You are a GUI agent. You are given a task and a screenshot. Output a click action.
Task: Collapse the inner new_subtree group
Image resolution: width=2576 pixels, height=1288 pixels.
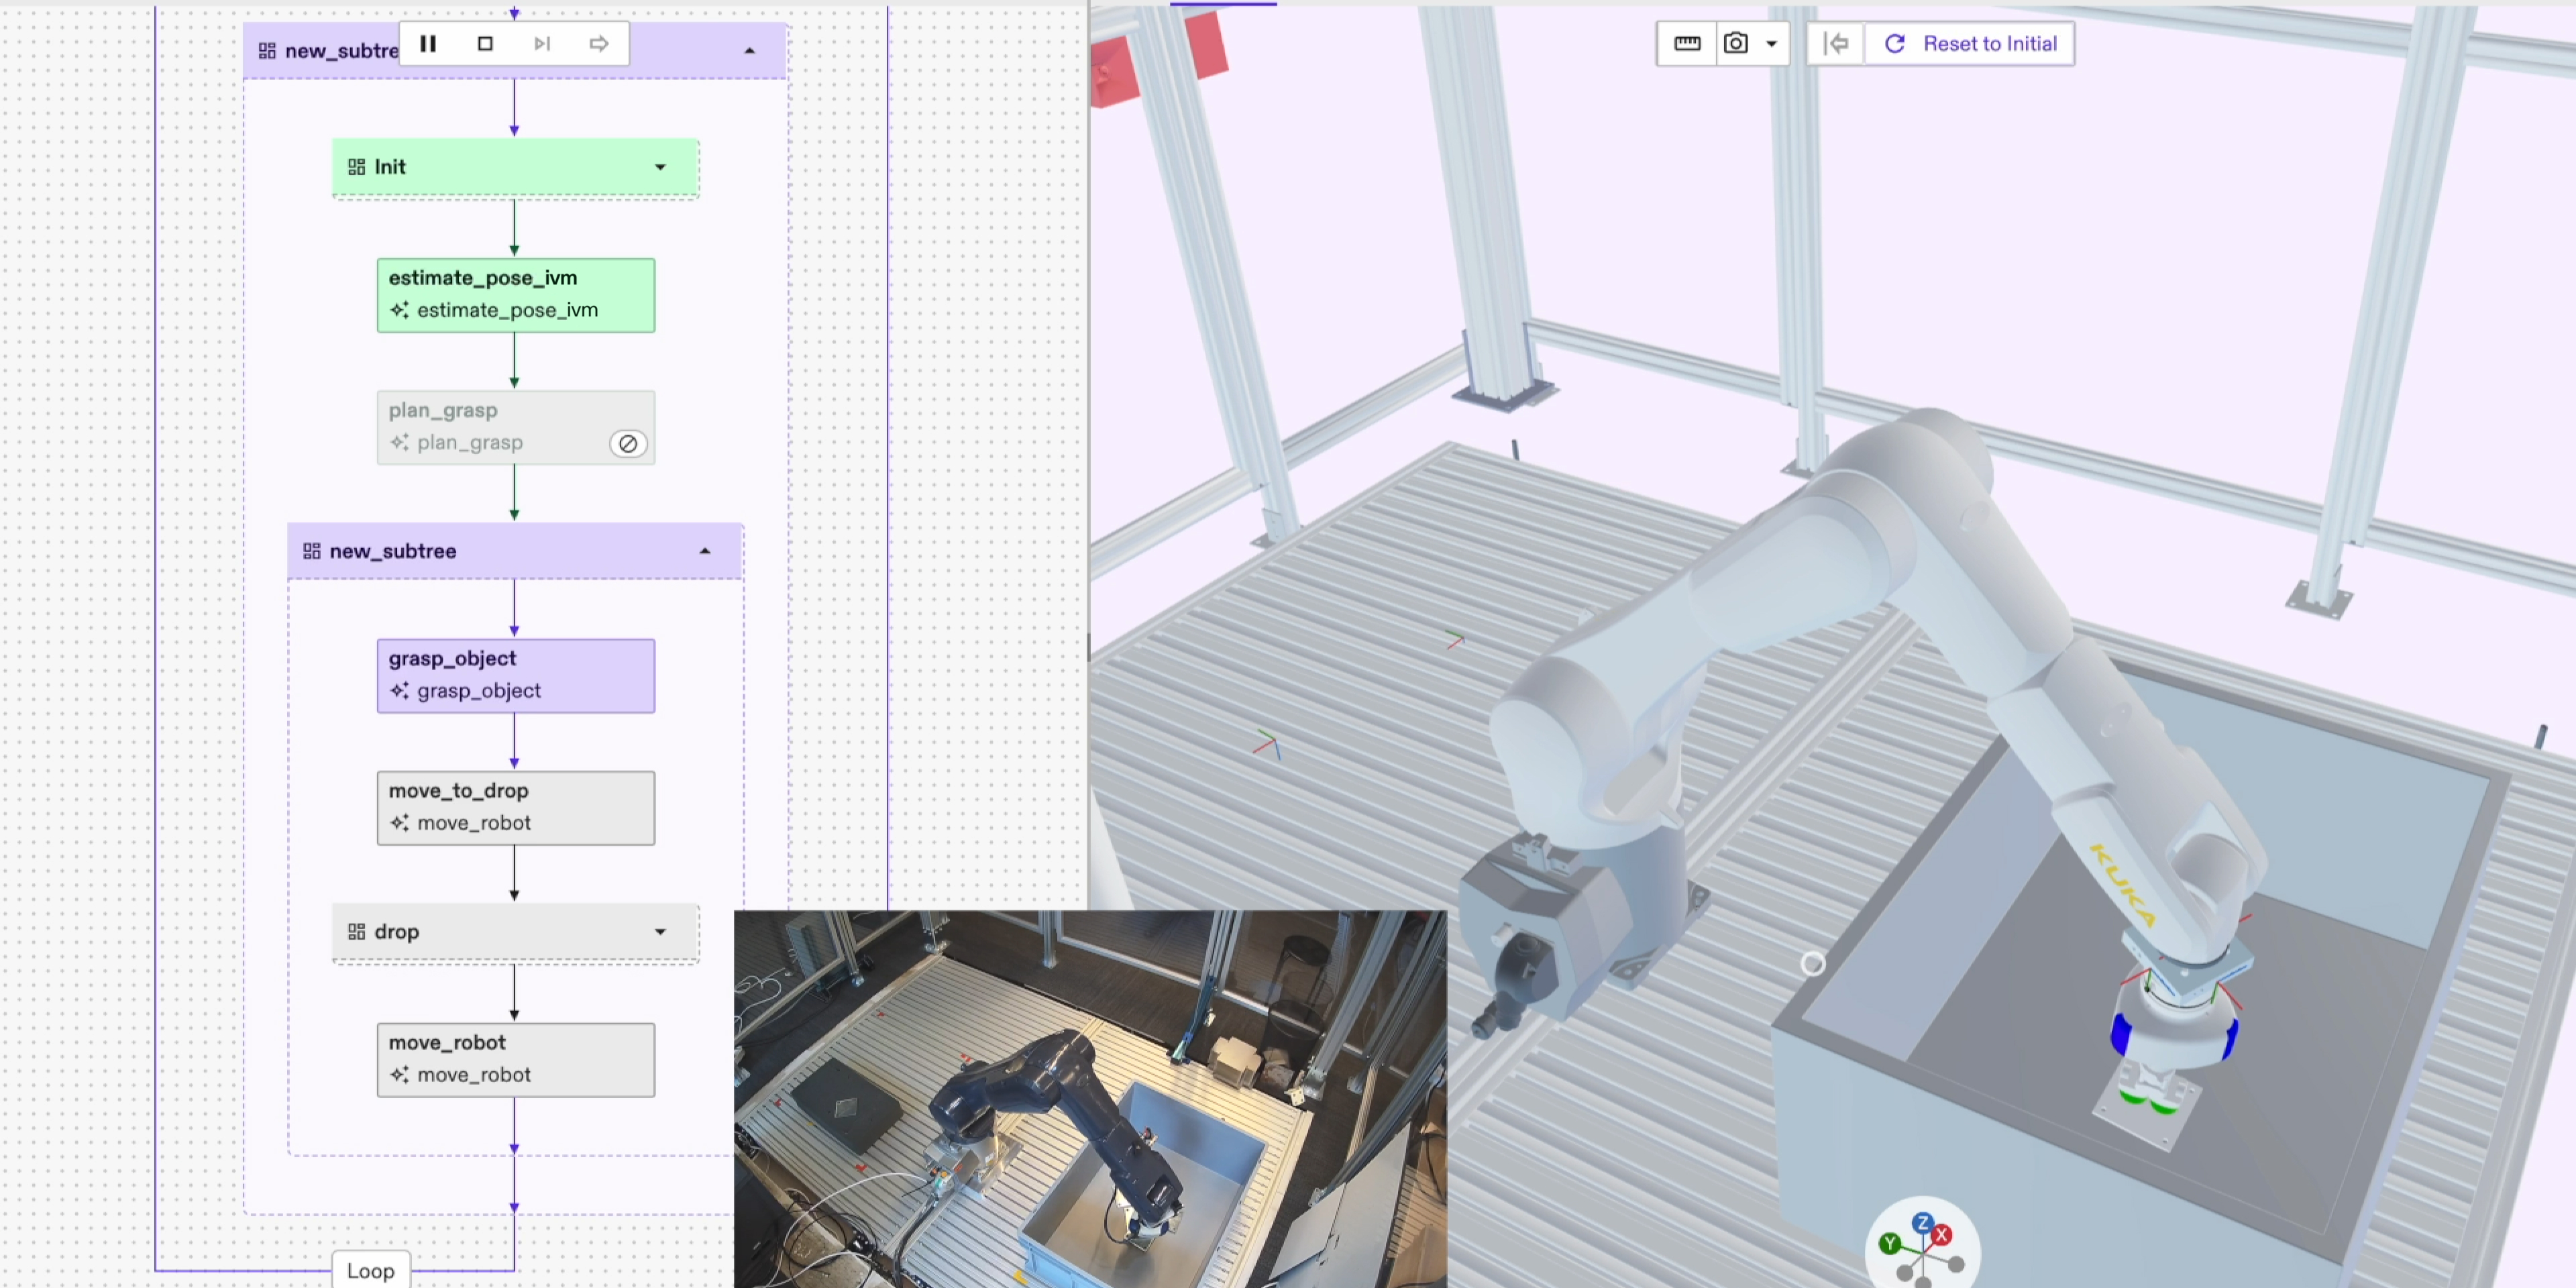pyautogui.click(x=705, y=551)
